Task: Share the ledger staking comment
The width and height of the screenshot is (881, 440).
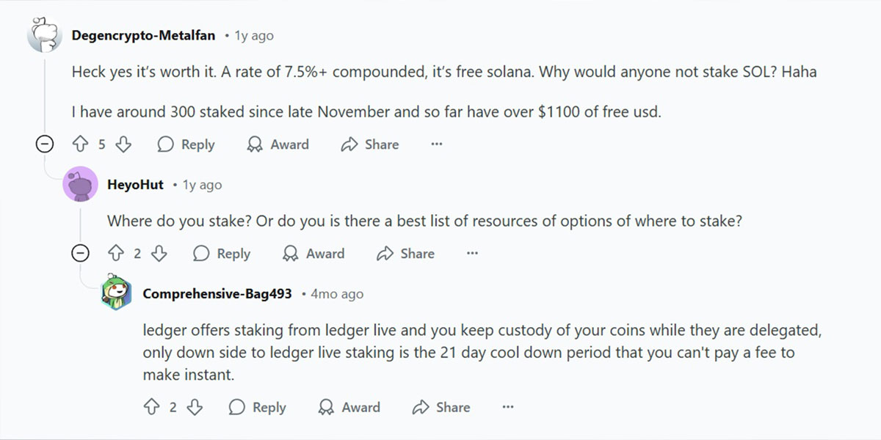Action: (441, 407)
